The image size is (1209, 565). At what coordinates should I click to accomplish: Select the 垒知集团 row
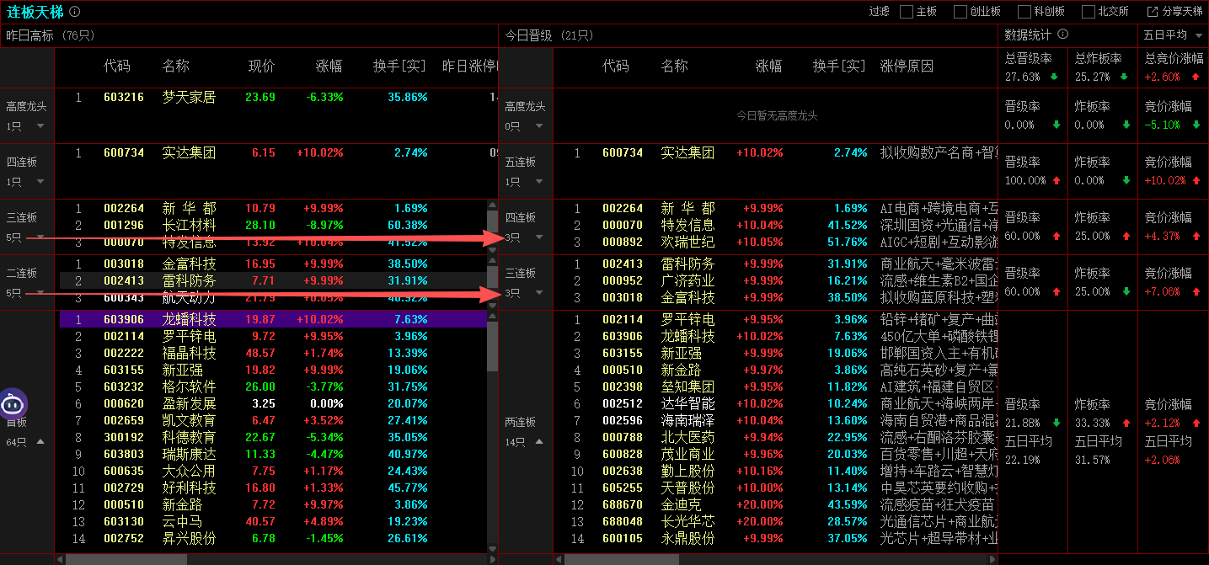pos(776,387)
